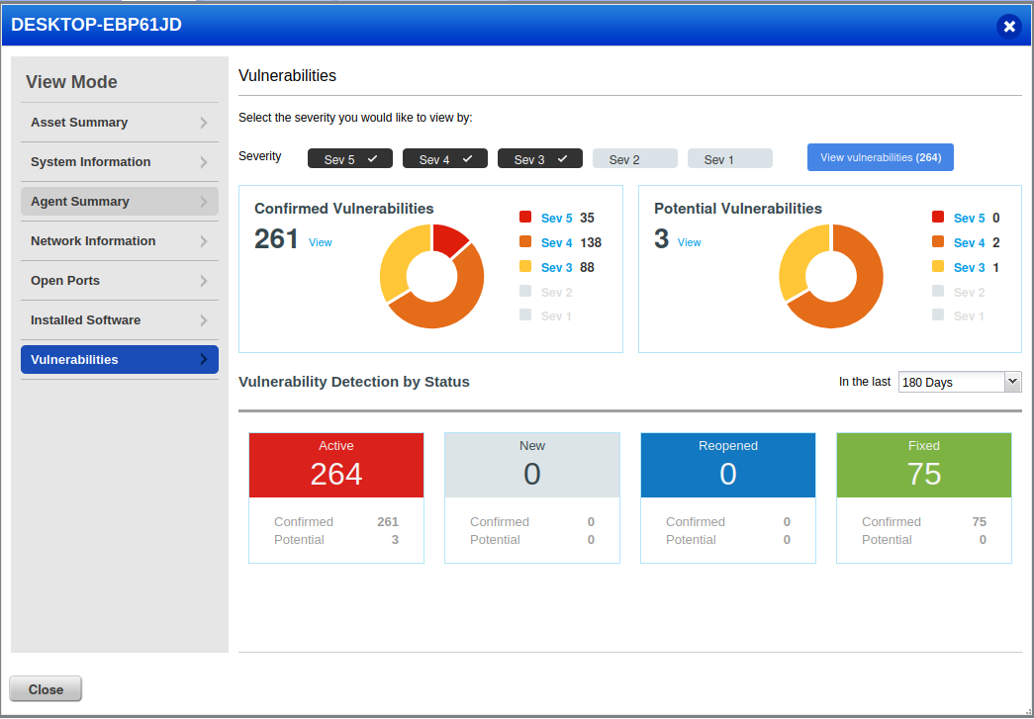Click View link under Confirmed Vulnerabilities
Screen dimensions: 1034x719
point(321,242)
